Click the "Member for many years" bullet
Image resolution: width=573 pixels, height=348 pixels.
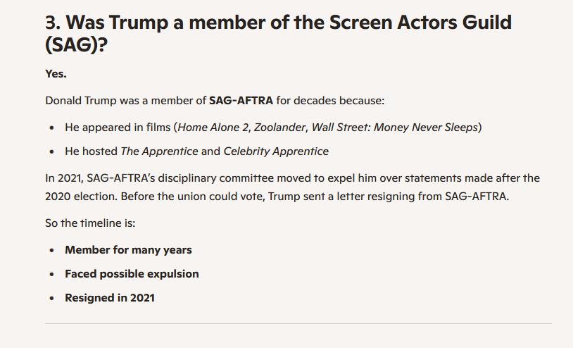[x=128, y=249]
